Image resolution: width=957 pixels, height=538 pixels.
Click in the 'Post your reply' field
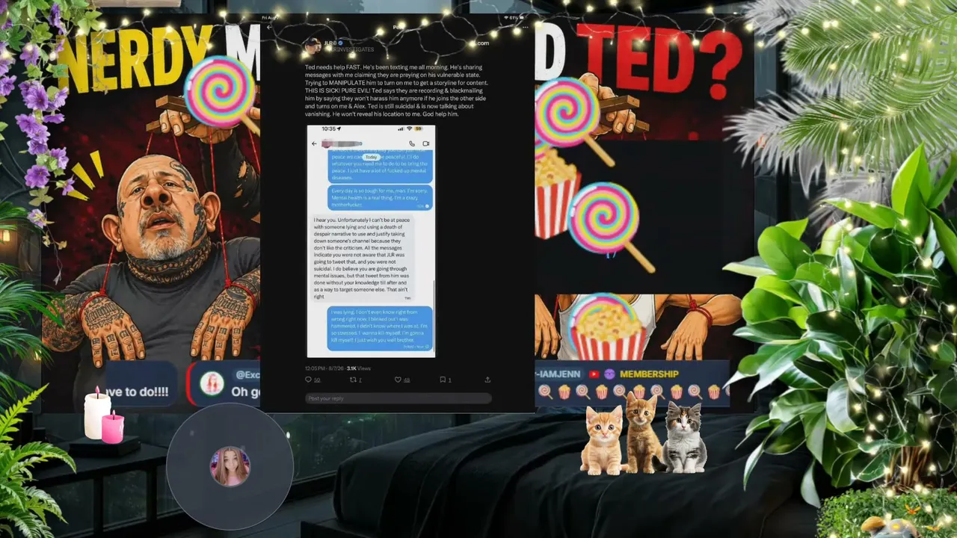tap(398, 398)
